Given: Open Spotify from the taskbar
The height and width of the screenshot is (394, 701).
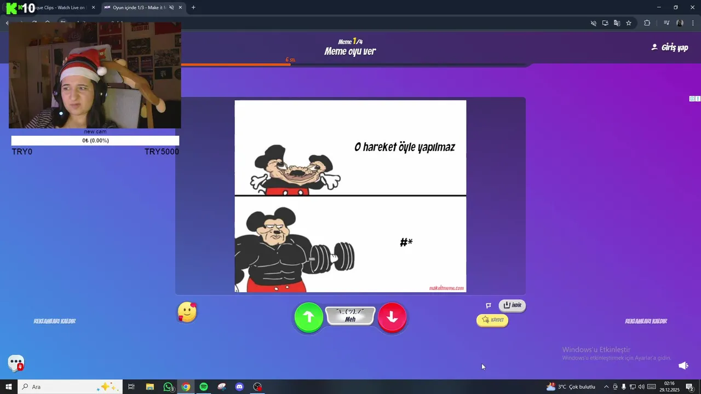Looking at the screenshot, I should [x=204, y=387].
